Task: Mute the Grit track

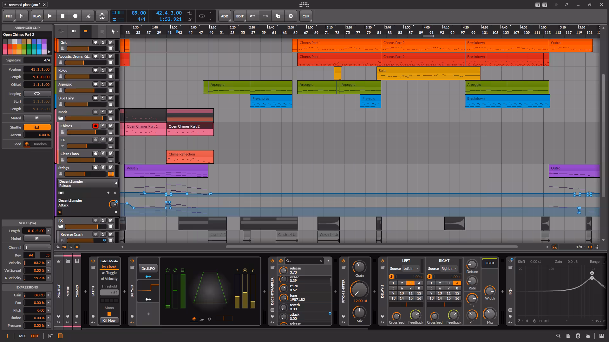Action: (x=110, y=42)
